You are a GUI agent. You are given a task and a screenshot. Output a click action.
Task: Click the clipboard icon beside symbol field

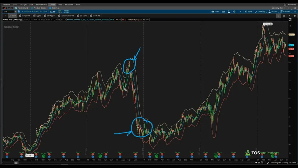tap(19, 12)
